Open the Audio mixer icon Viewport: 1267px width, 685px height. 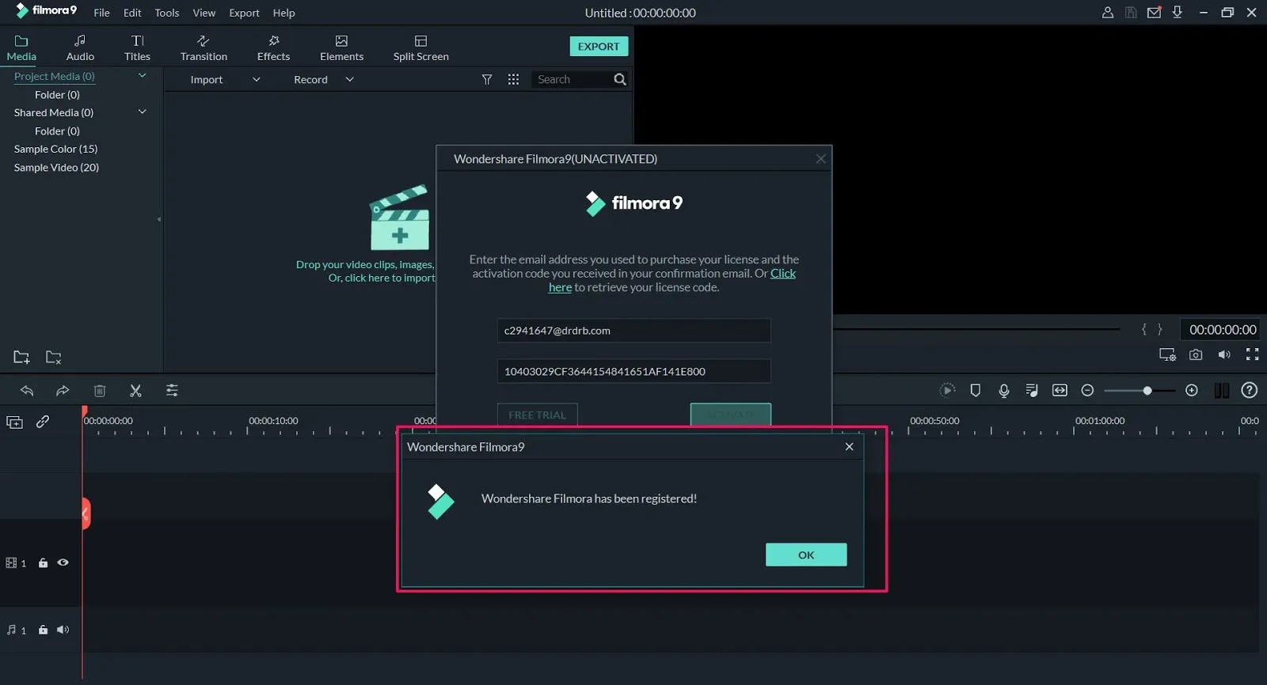[x=1032, y=390]
